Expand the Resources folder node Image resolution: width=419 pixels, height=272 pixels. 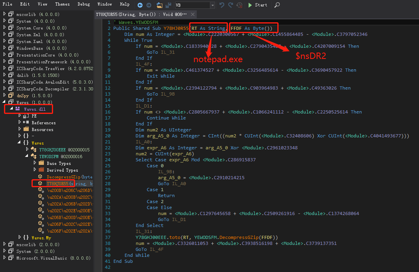click(x=20, y=129)
